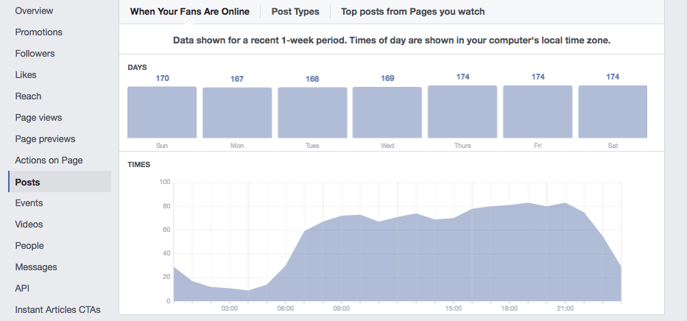Image resolution: width=687 pixels, height=321 pixels.
Task: Click the 169 value above Wed
Action: tap(387, 78)
